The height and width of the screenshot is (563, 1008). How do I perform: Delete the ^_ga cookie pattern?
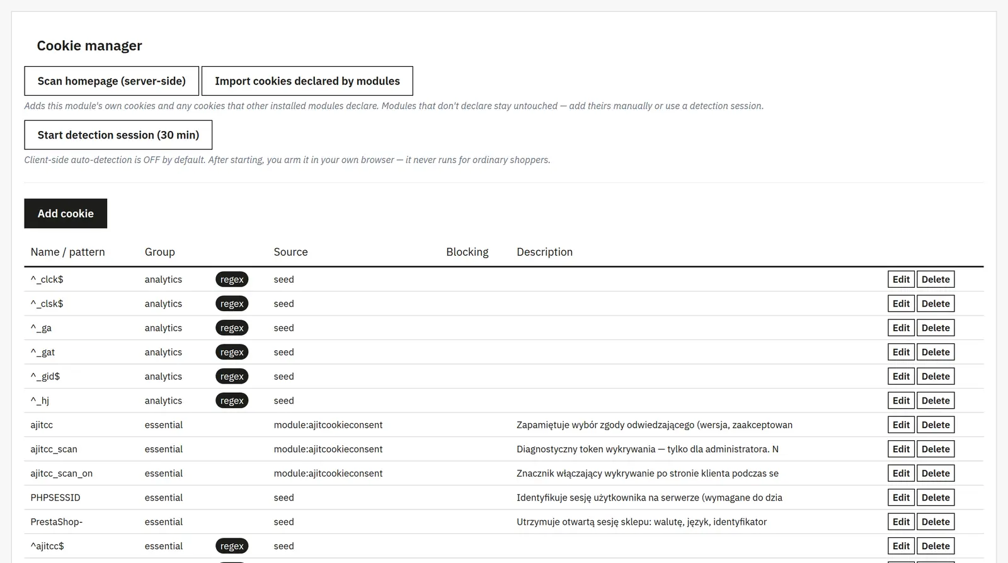click(x=936, y=328)
